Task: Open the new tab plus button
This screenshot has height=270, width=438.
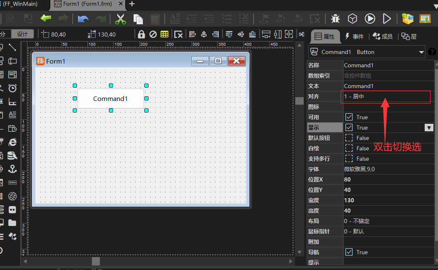Action: pos(132,4)
